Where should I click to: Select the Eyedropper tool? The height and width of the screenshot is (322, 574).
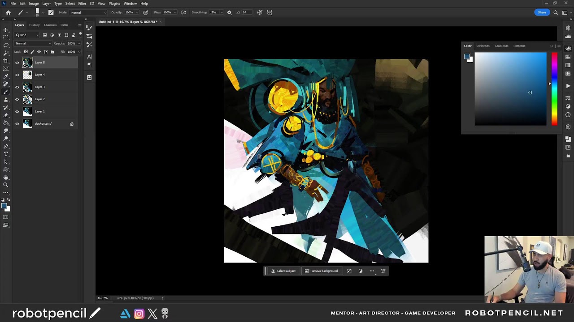click(x=6, y=76)
